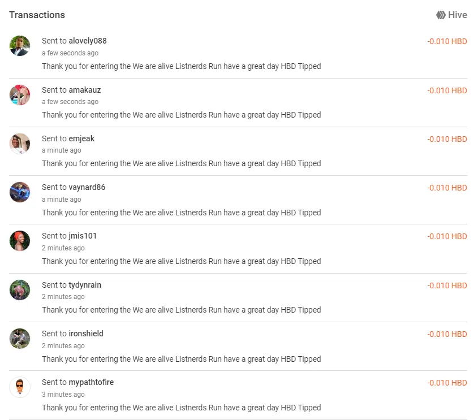The width and height of the screenshot is (474, 420).
Task: Open jmis101's avatar image
Action: pos(20,241)
